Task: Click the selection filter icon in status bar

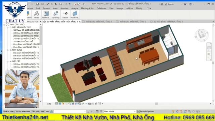Action: click(x=198, y=111)
